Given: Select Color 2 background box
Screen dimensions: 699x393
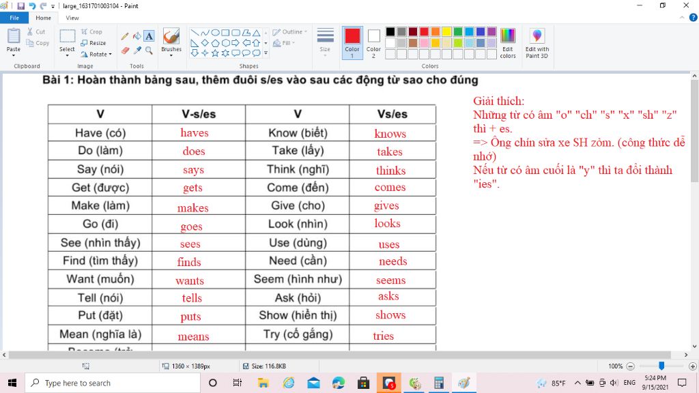Looking at the screenshot, I should click(x=373, y=43).
